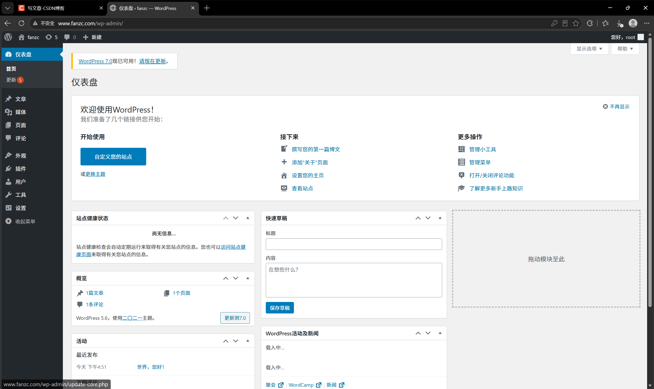Click 了解更多新手上路知识 link
The image size is (654, 389).
tap(496, 188)
